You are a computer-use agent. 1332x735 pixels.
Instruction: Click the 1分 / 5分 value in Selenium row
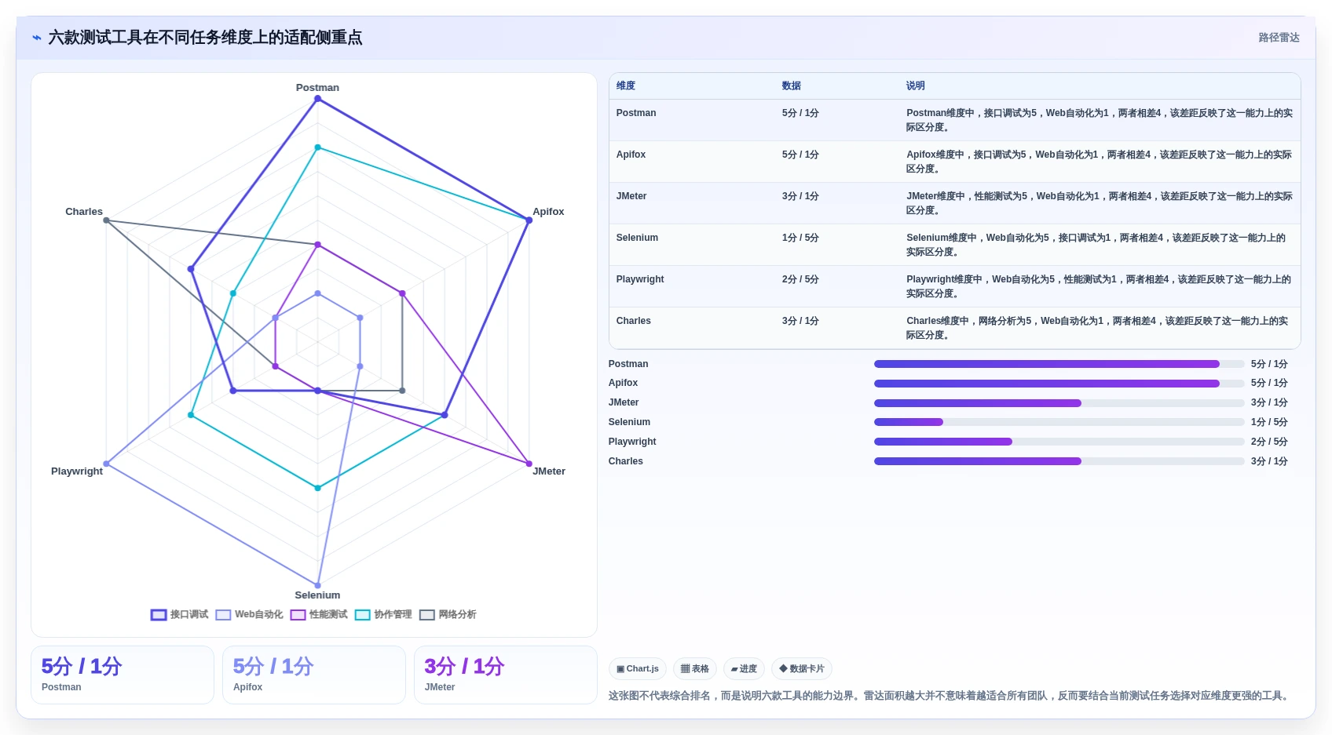click(800, 238)
